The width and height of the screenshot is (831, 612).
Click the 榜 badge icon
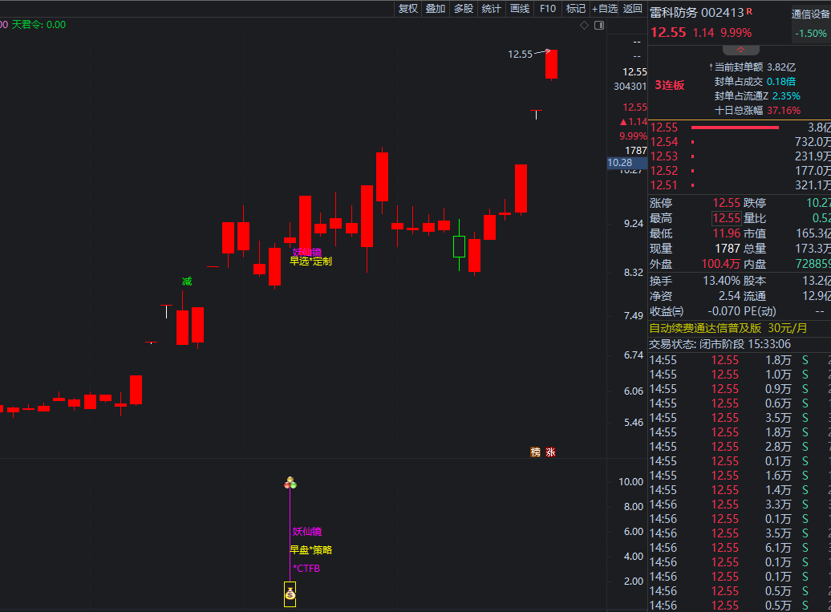535,452
